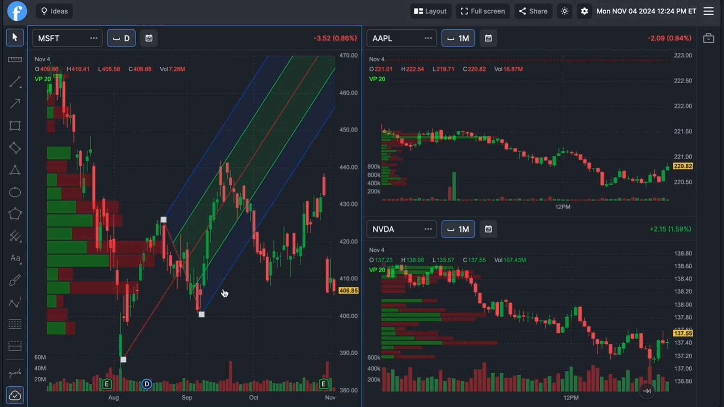Select the rectangle drawing tool

tap(15, 125)
